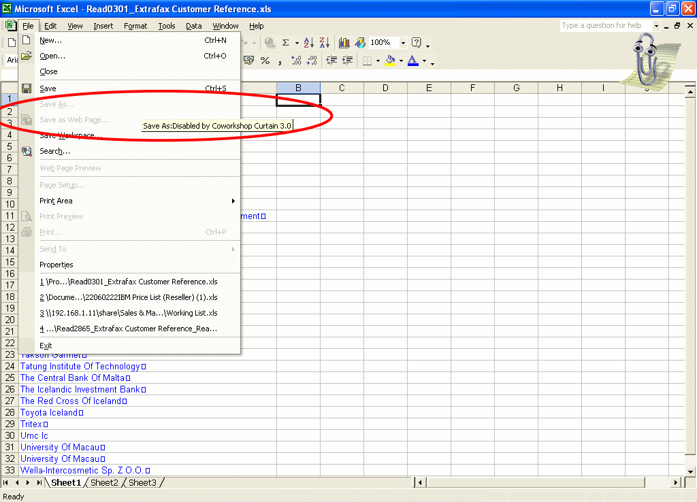Expand the Fill Color dropdown arrow

[x=401, y=61]
